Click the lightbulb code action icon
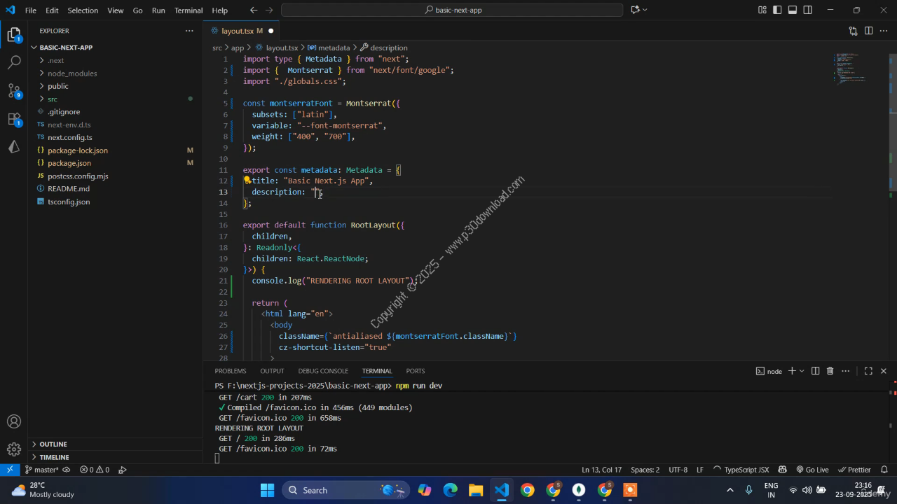The image size is (897, 504). point(247,181)
